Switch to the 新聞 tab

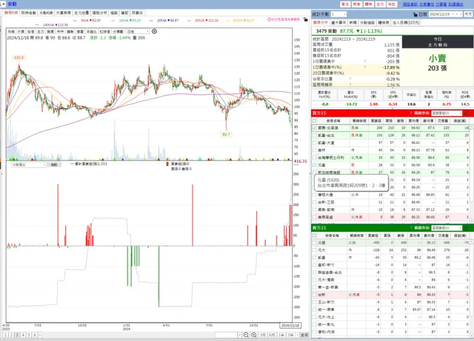(353, 22)
